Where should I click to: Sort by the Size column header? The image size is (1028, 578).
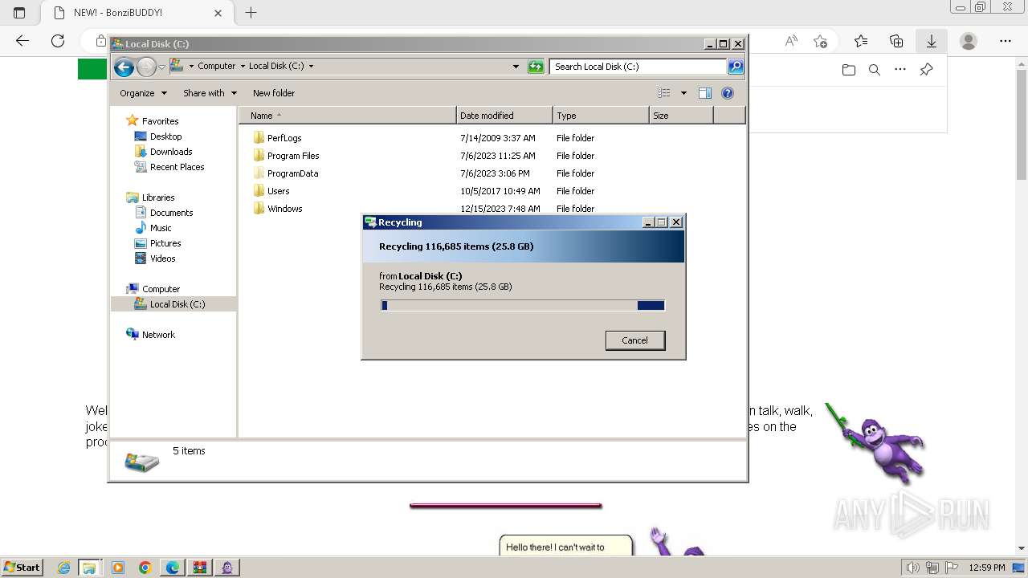(681, 116)
